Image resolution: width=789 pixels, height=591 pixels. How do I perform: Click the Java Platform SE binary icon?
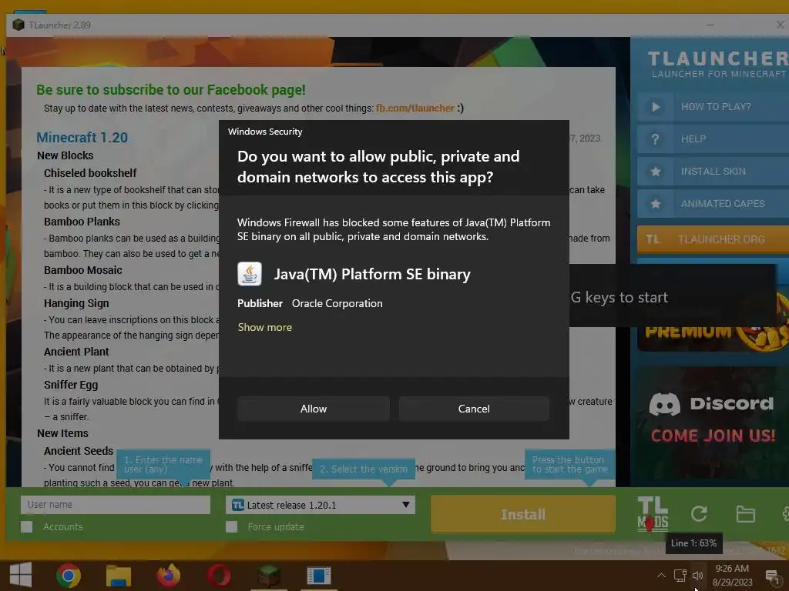[250, 274]
